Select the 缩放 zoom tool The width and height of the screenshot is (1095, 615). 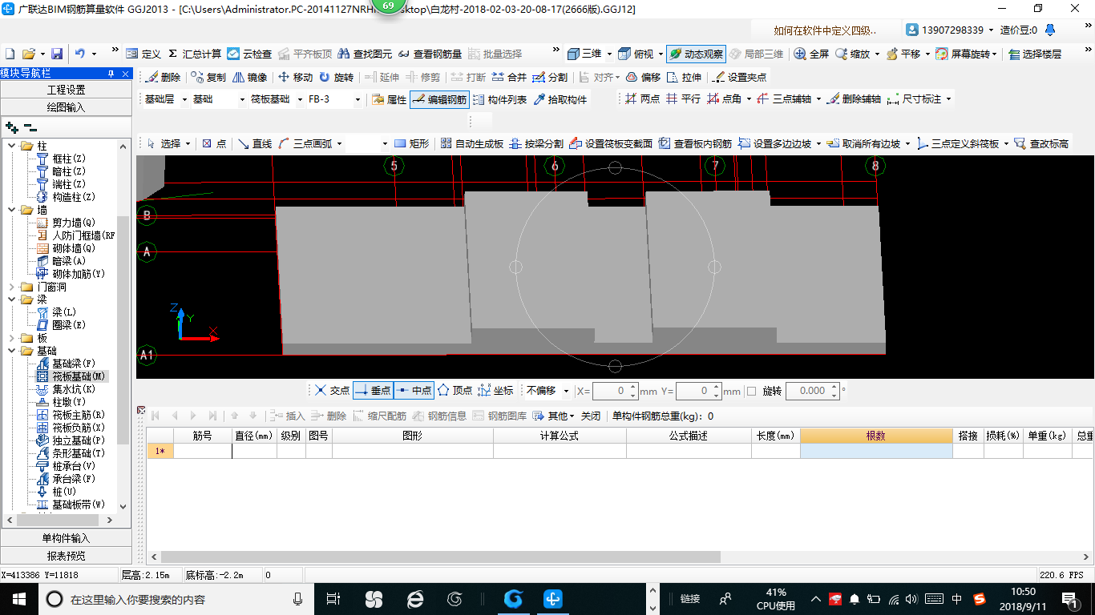852,54
